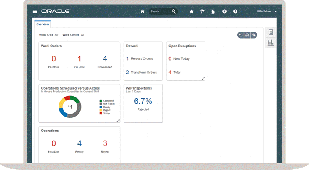
Task: Switch to the Overview tab
Action: 42,24
